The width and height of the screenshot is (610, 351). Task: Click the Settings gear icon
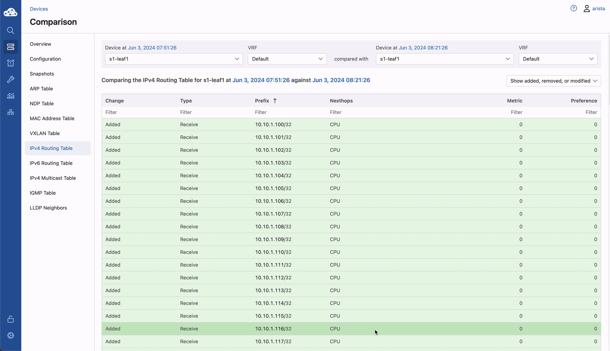(x=10, y=335)
